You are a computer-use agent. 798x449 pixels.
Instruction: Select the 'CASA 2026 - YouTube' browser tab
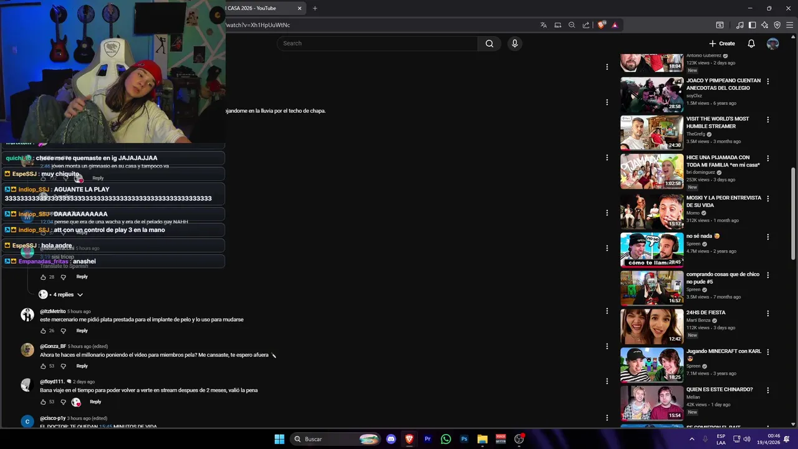click(x=261, y=8)
